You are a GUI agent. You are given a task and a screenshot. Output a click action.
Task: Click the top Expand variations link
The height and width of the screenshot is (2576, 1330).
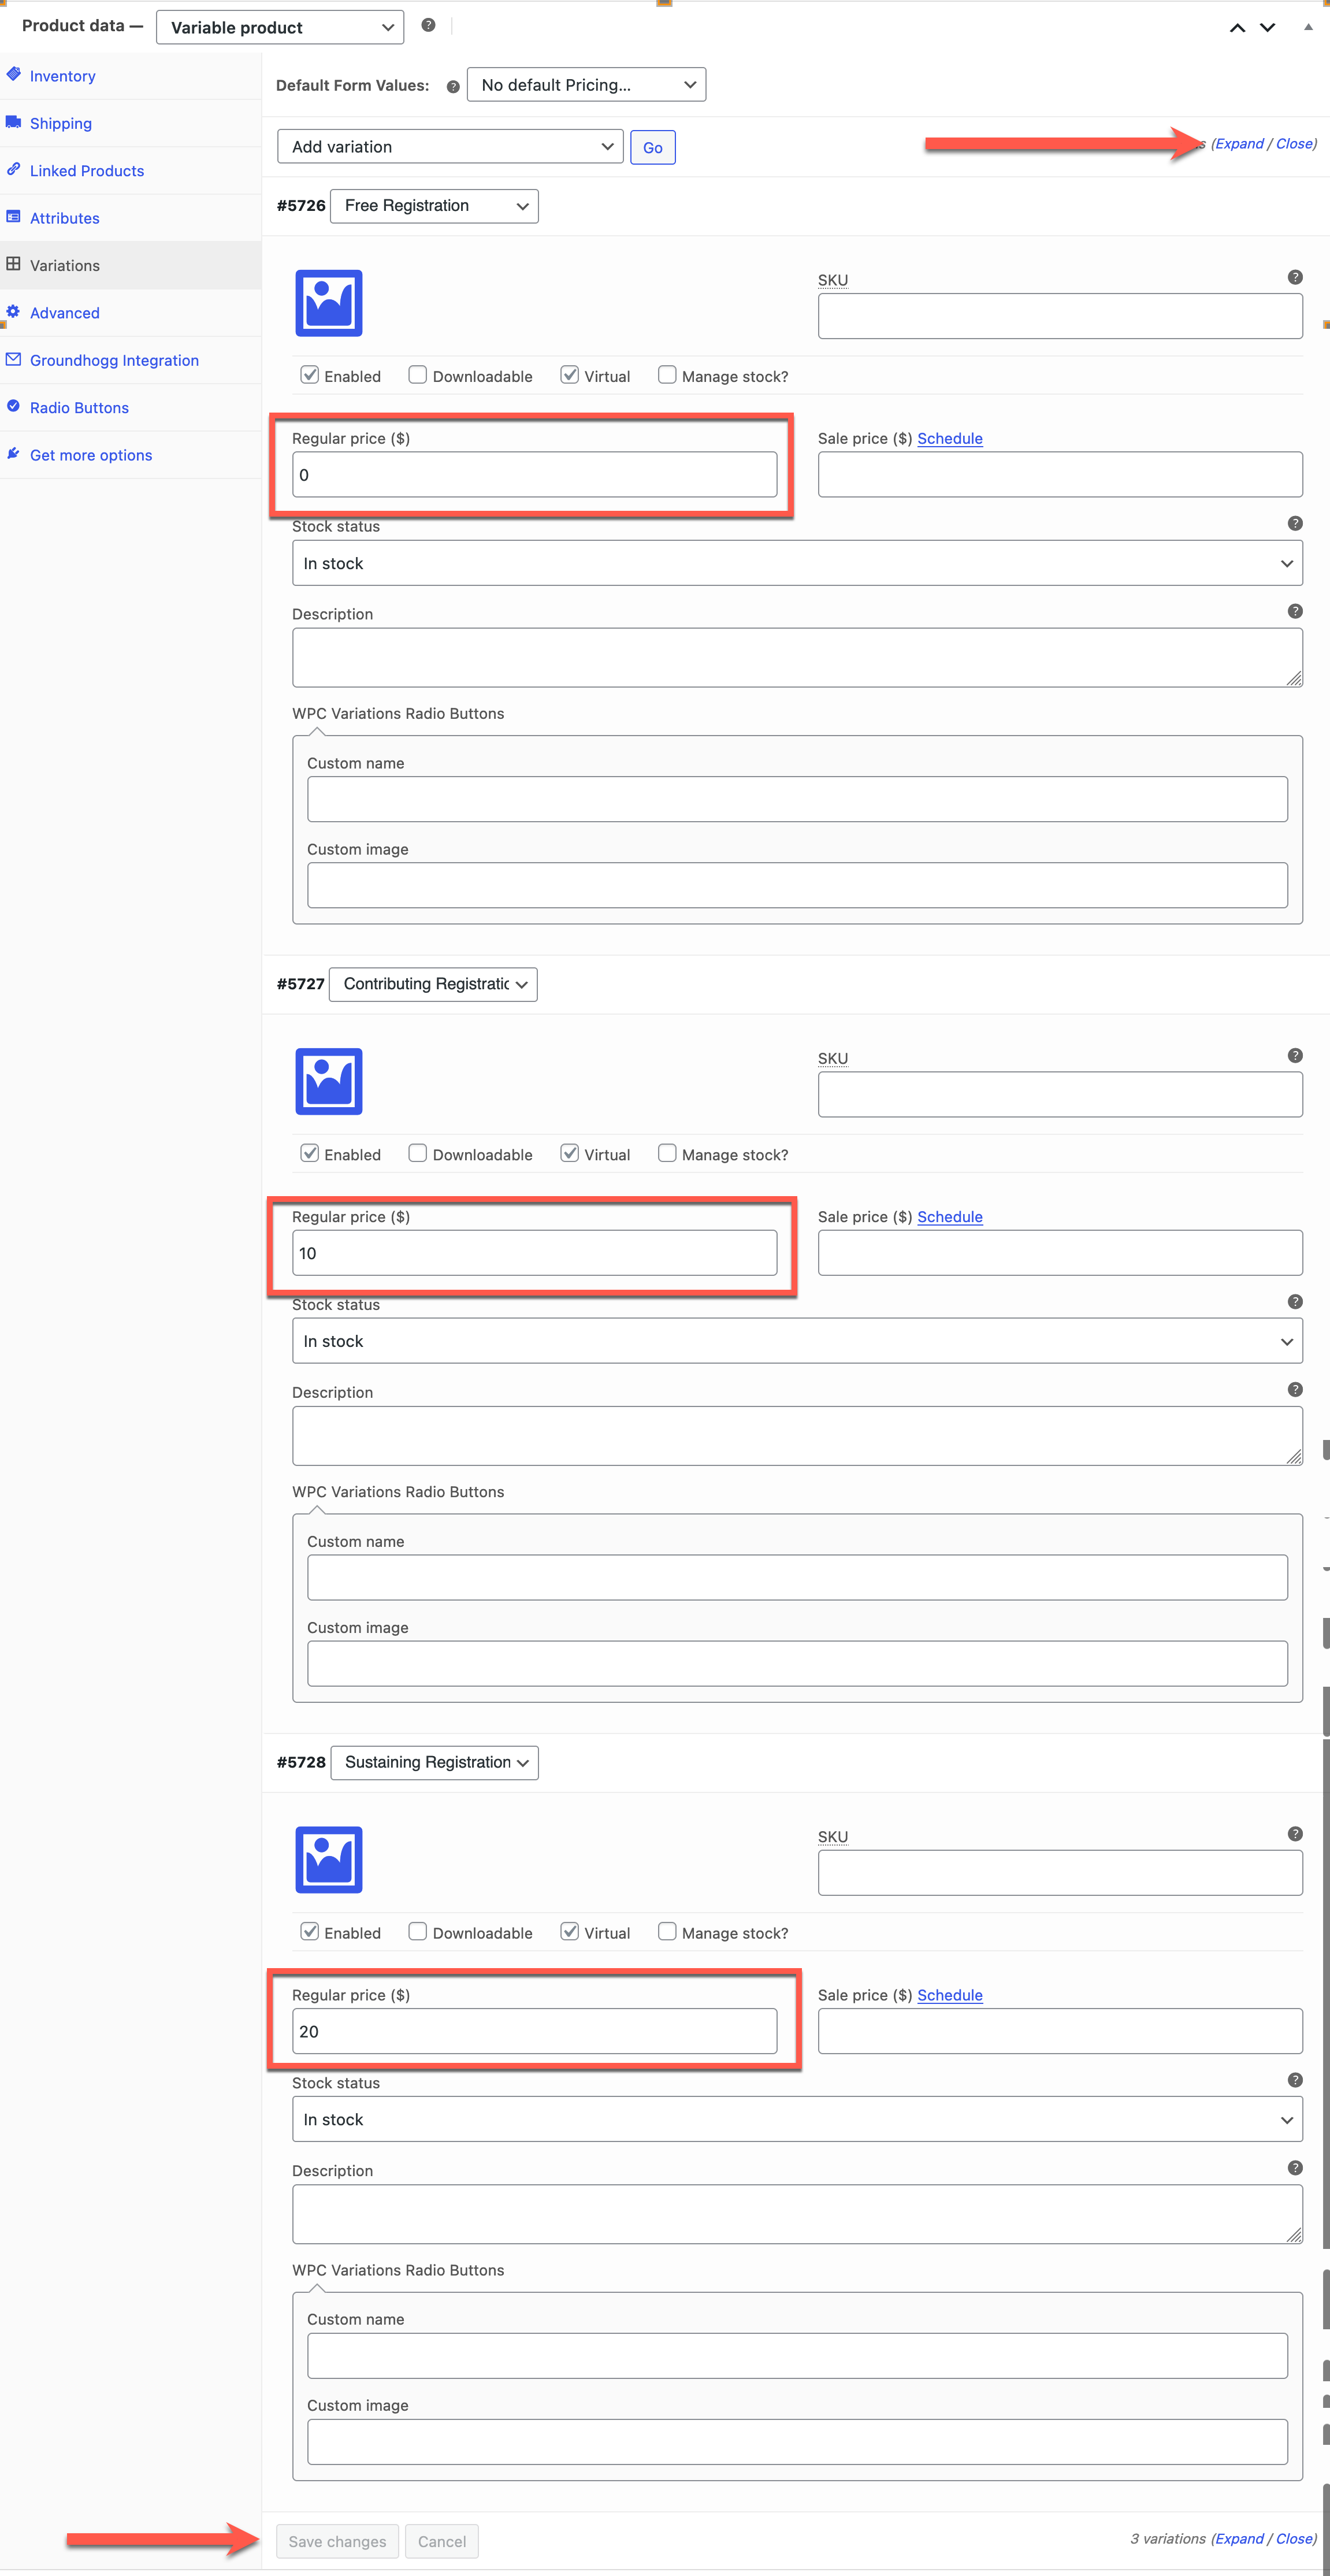pos(1239,144)
